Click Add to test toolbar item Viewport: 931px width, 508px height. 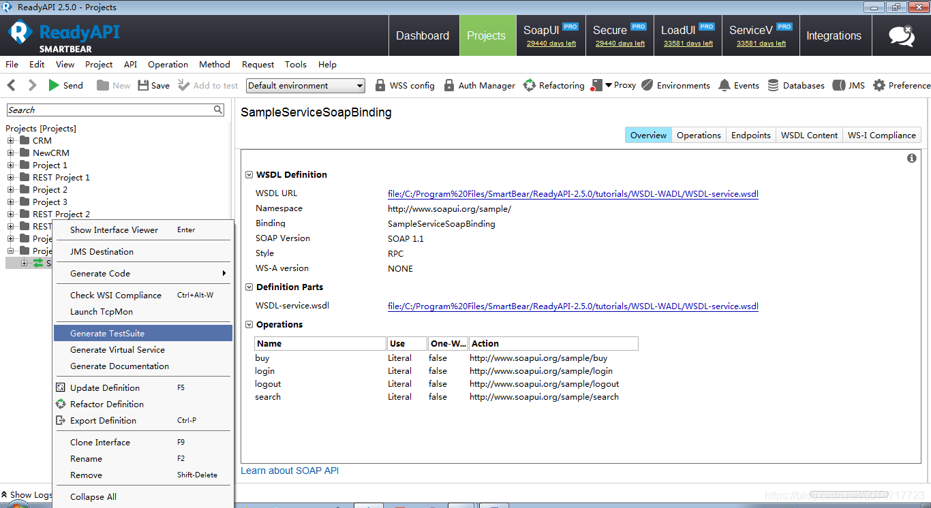pyautogui.click(x=208, y=85)
